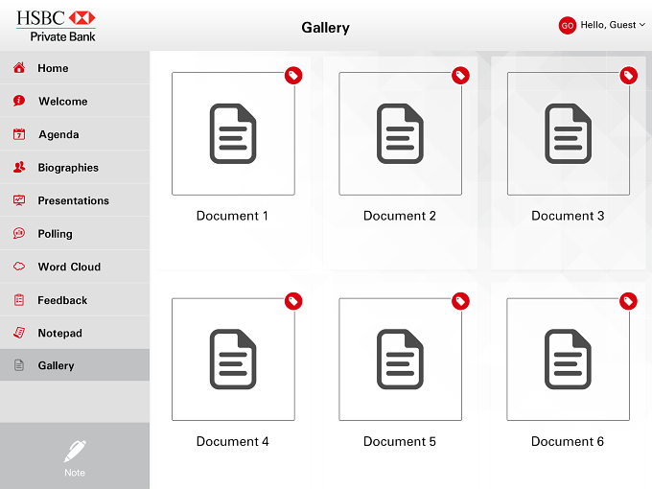
Task: Open the Note pencil tool
Action: 75,457
